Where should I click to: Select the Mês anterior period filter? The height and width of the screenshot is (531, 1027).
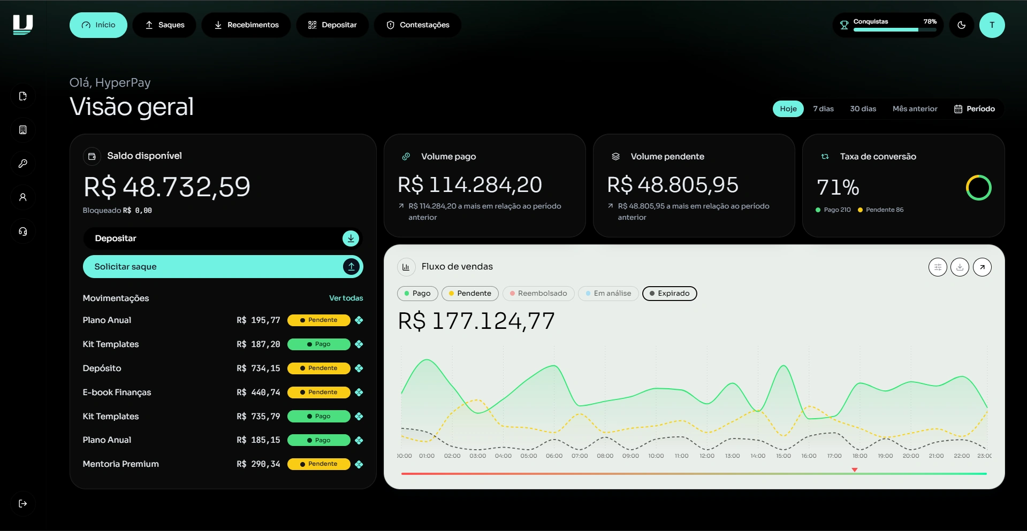click(x=915, y=109)
